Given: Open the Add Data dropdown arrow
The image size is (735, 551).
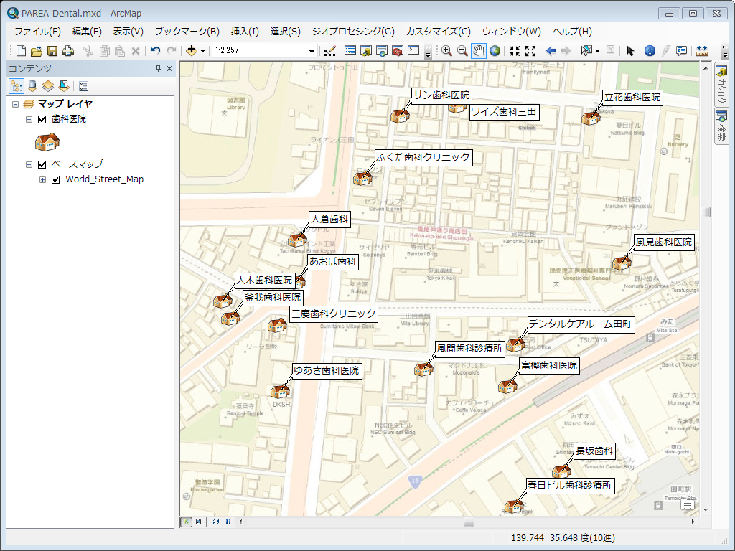Looking at the screenshot, I should [202, 51].
